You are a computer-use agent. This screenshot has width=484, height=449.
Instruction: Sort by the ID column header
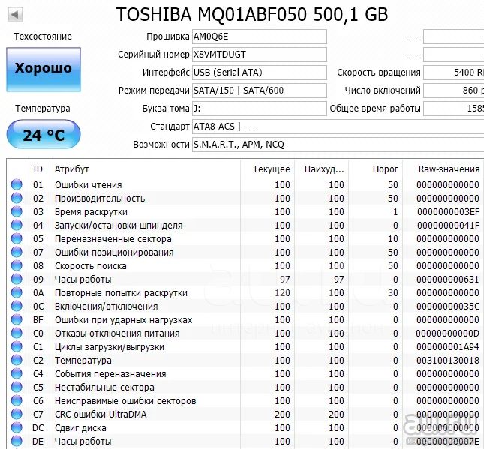pos(38,169)
